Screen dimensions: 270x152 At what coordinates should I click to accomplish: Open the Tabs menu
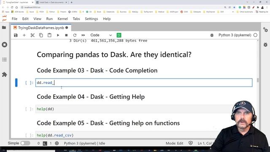[x=76, y=19]
